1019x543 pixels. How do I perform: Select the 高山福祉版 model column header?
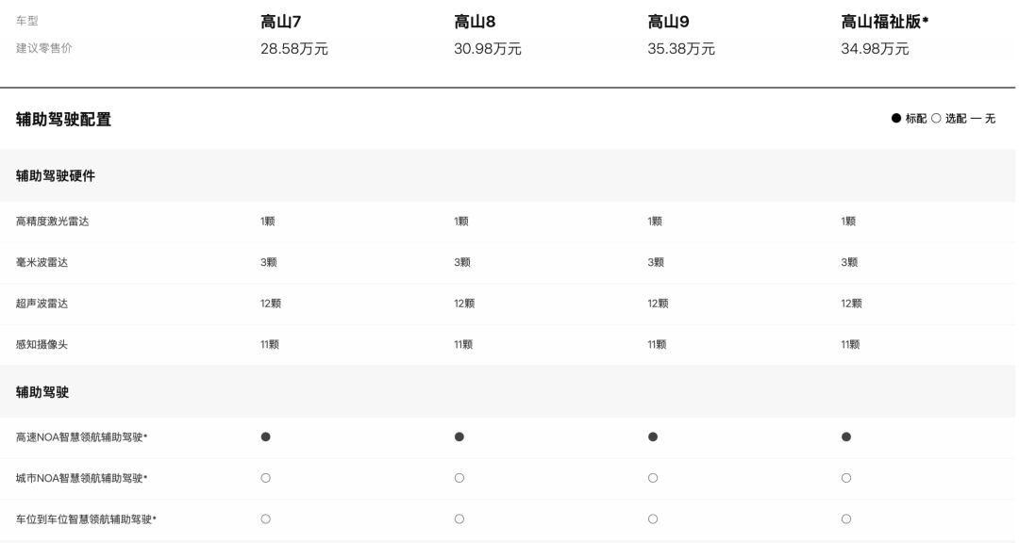click(886, 22)
